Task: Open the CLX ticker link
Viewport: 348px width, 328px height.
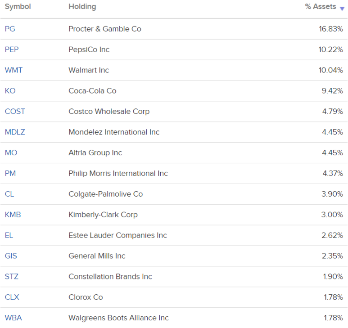Action: 12,297
